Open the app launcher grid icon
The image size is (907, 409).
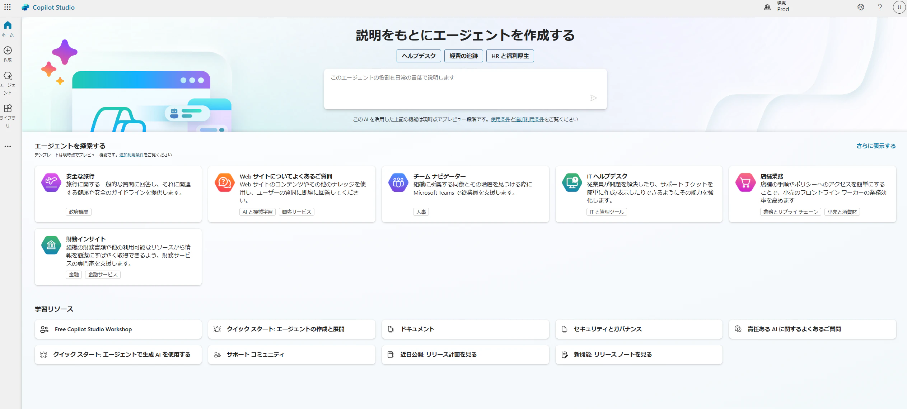point(8,7)
